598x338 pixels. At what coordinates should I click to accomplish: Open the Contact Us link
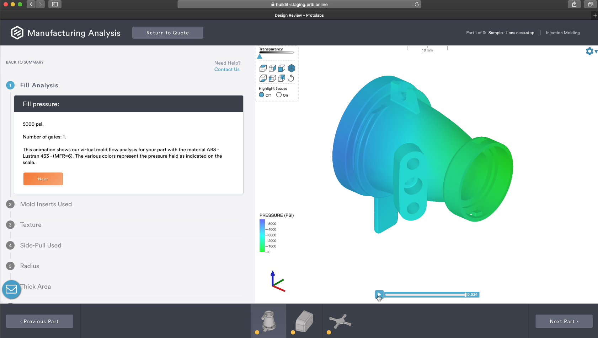pos(227,69)
